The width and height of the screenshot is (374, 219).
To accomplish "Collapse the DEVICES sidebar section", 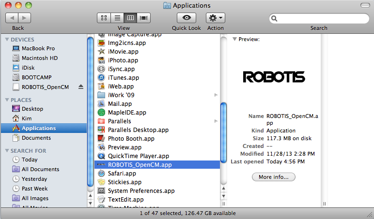I will click(7, 40).
